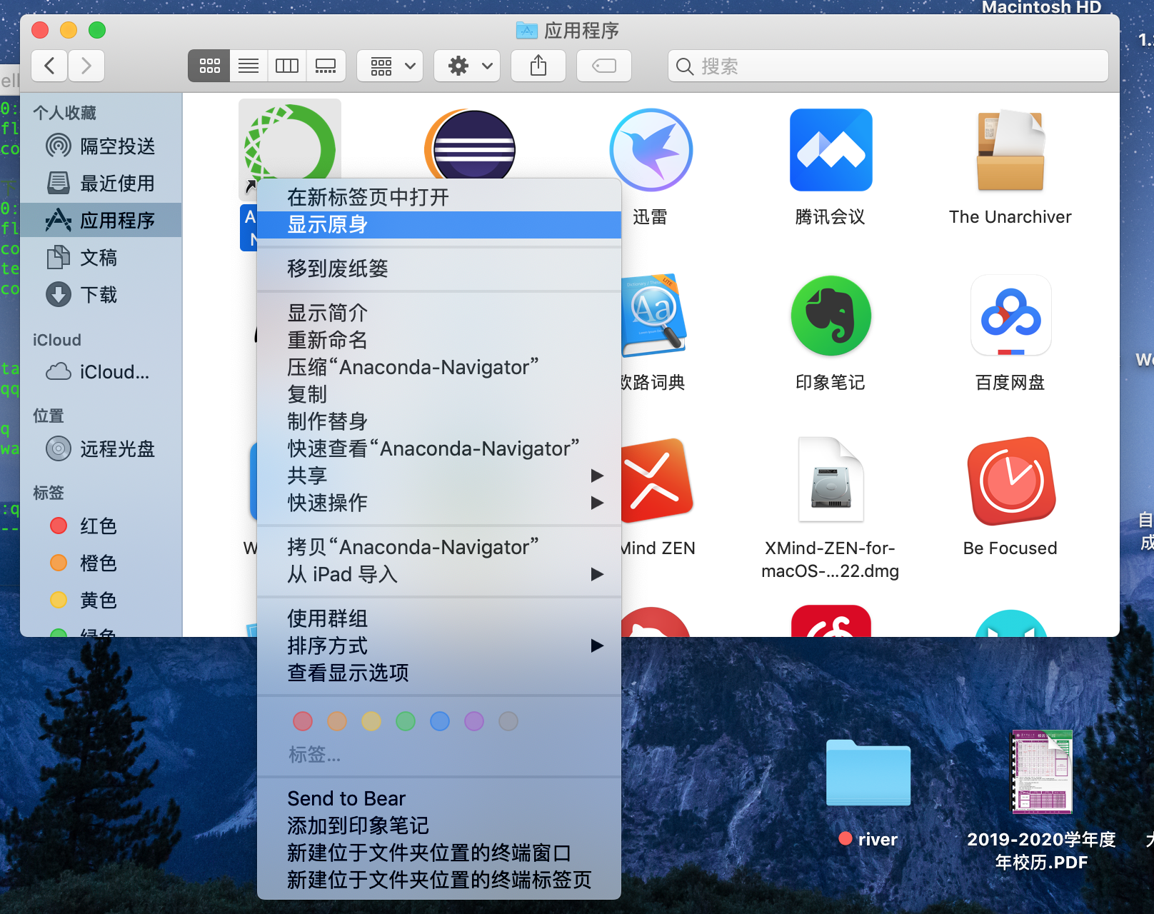The width and height of the screenshot is (1154, 914).
Task: Choose 显示简介 from context menu
Action: 438,313
